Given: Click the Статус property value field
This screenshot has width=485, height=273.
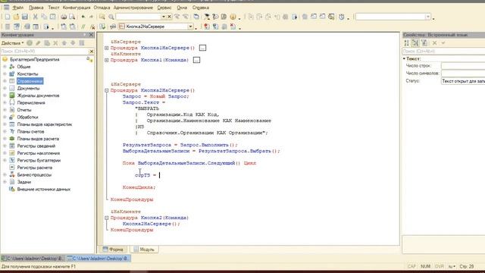Looking at the screenshot, I should click(x=463, y=81).
